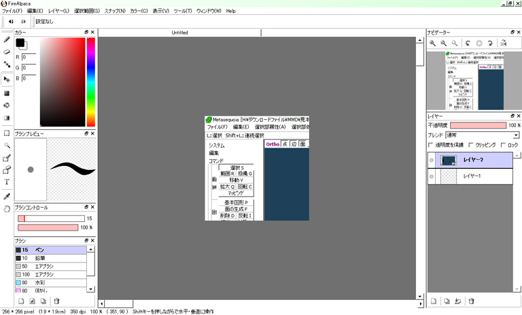Select the rectangular Selection tool
This screenshot has height=315, width=522.
tap(7, 133)
